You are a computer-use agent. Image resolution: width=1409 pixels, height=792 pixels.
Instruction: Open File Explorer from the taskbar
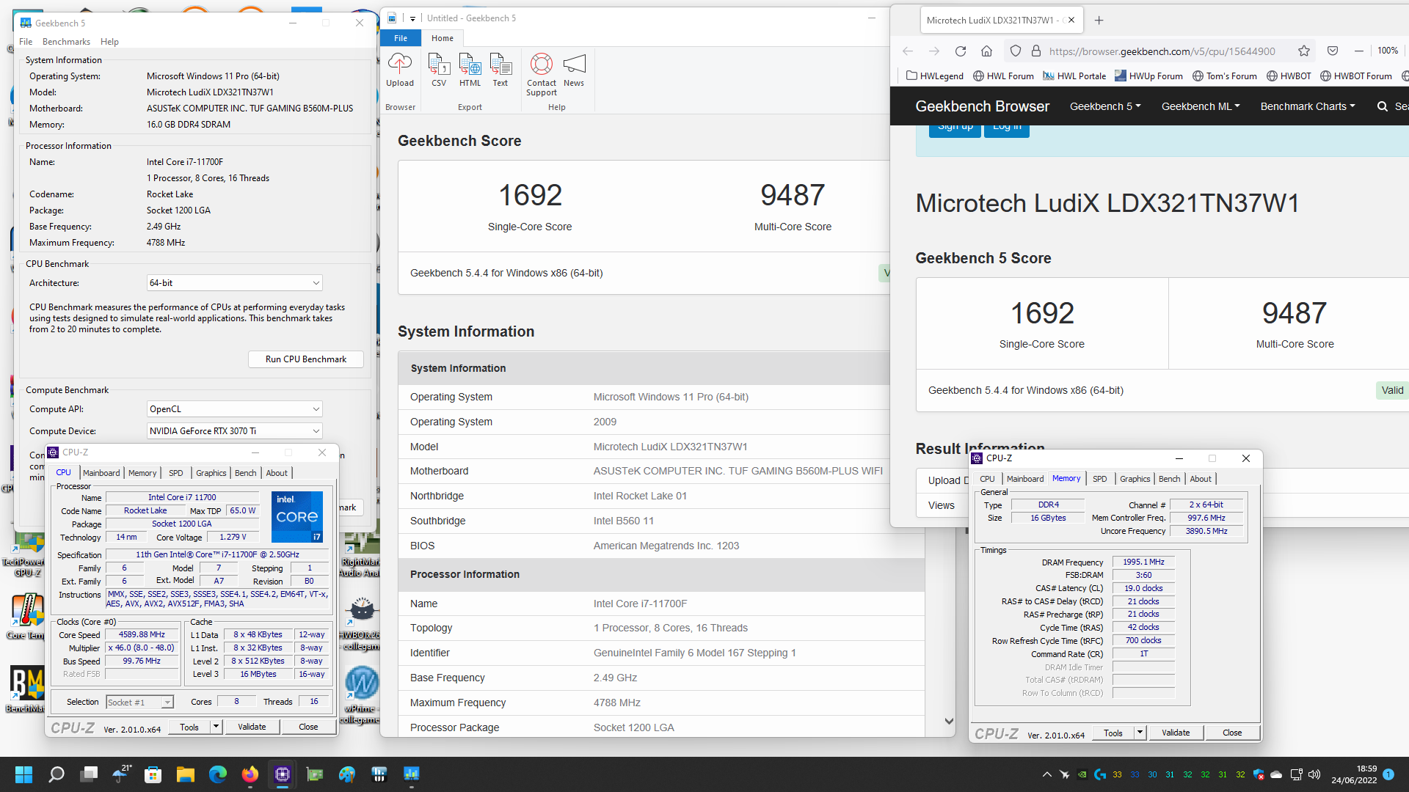pos(185,774)
